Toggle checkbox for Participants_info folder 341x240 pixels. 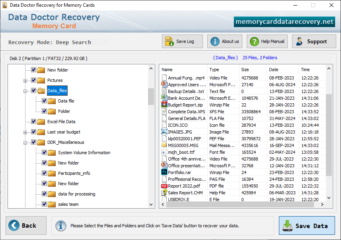44,173
